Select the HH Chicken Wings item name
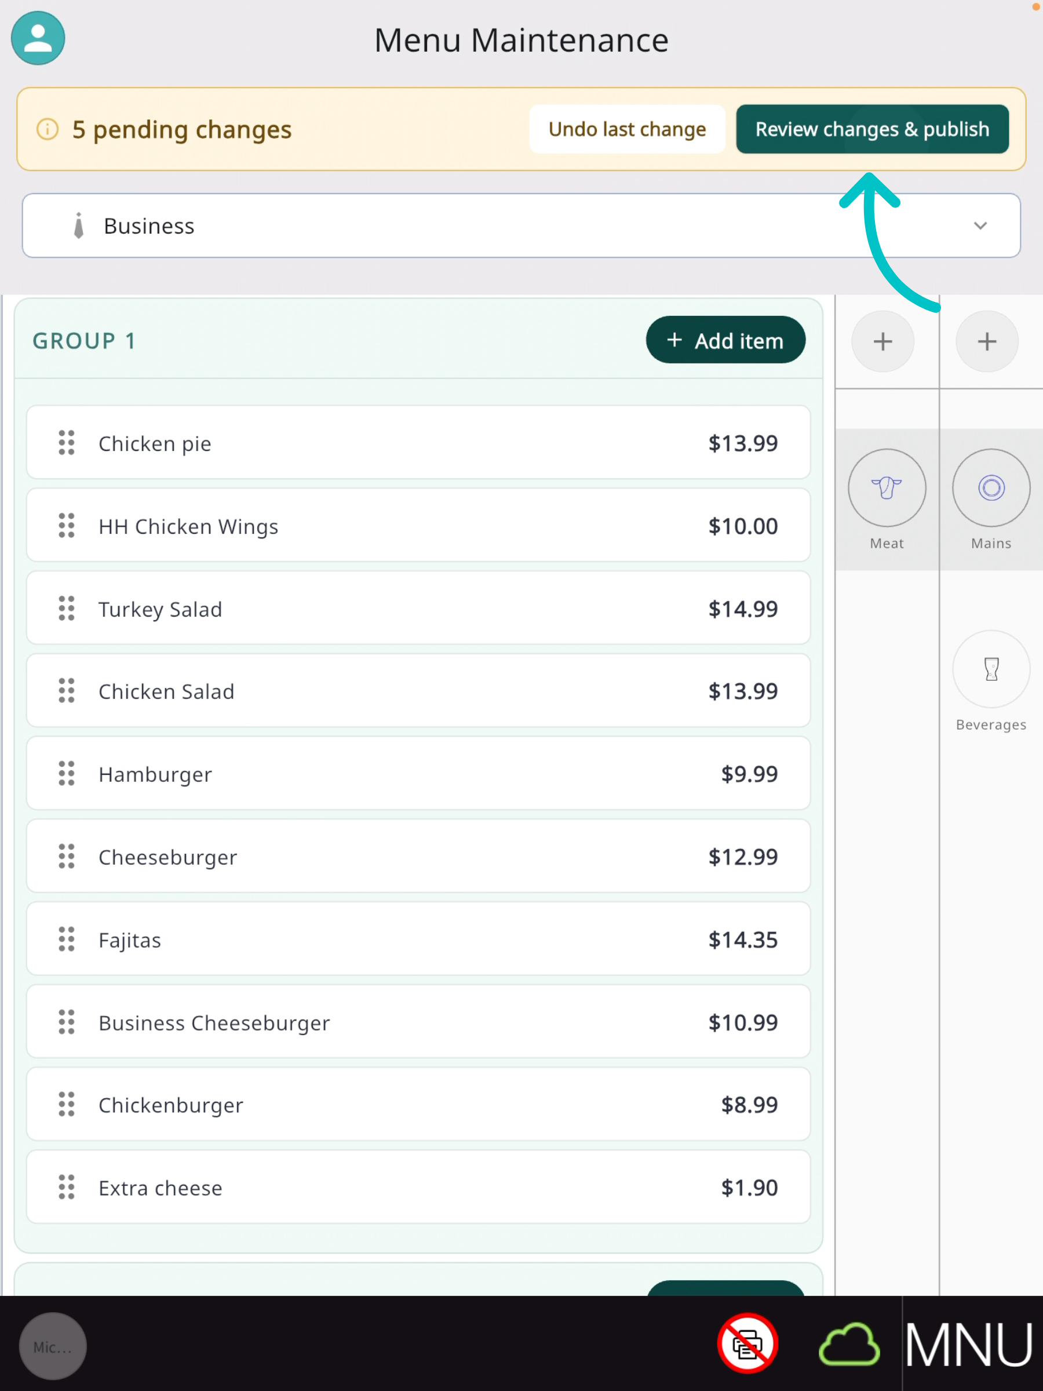Viewport: 1043px width, 1391px height. coord(188,526)
